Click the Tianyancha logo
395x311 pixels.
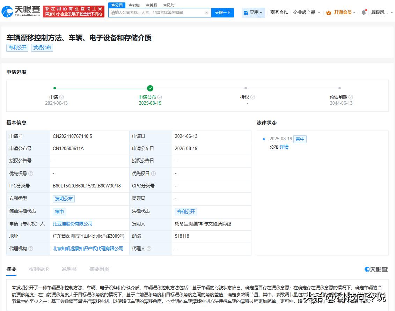21,11
